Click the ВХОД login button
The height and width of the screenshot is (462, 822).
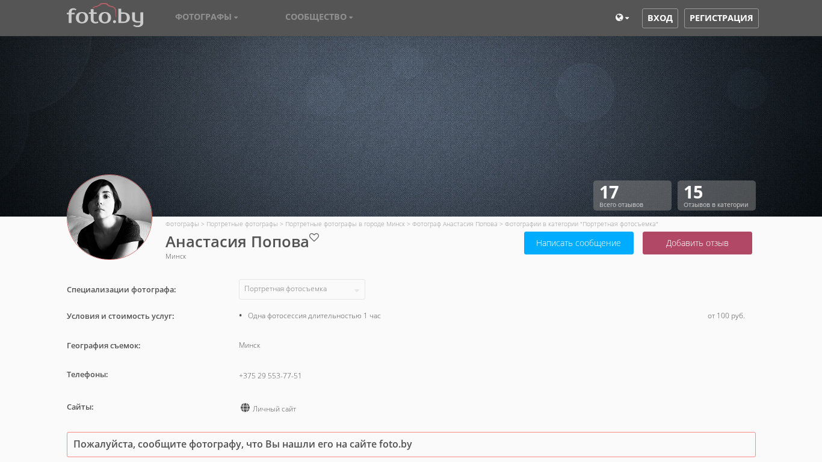tap(660, 18)
